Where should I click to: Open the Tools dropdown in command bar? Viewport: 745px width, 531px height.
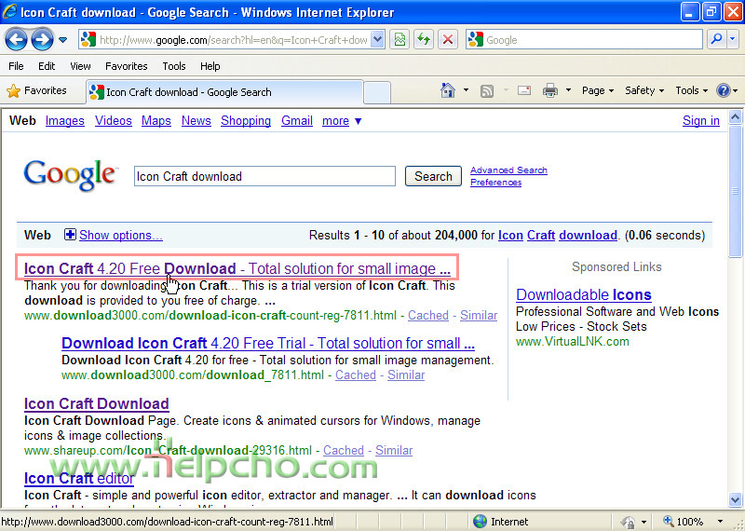point(692,90)
